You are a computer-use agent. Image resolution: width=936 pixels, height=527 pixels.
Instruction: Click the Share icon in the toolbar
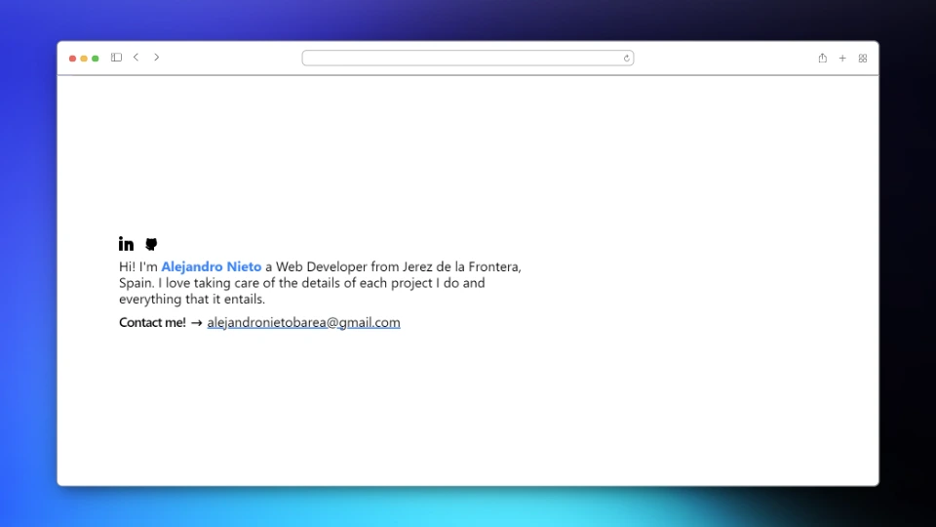[x=822, y=59]
